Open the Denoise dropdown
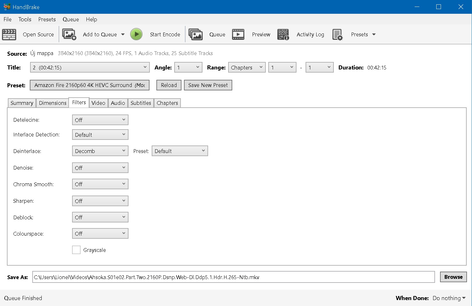 point(100,168)
